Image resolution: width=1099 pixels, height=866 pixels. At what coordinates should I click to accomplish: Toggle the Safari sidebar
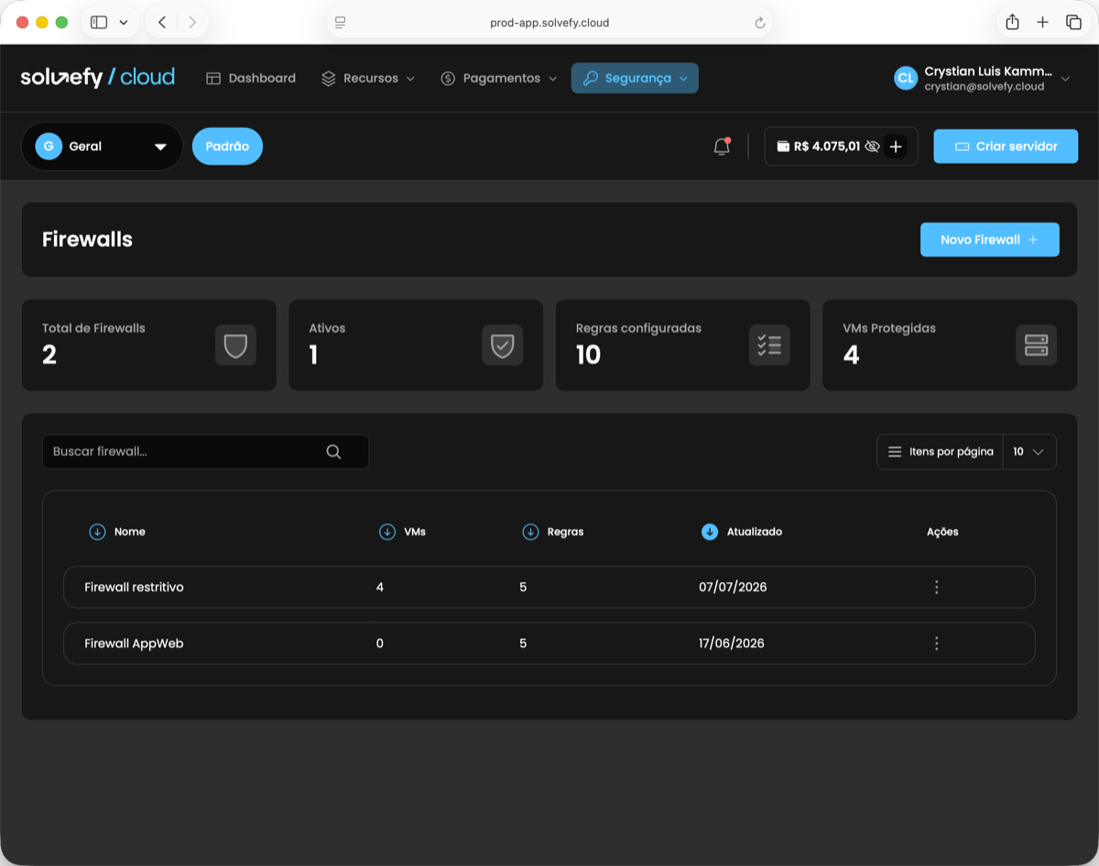[x=99, y=22]
